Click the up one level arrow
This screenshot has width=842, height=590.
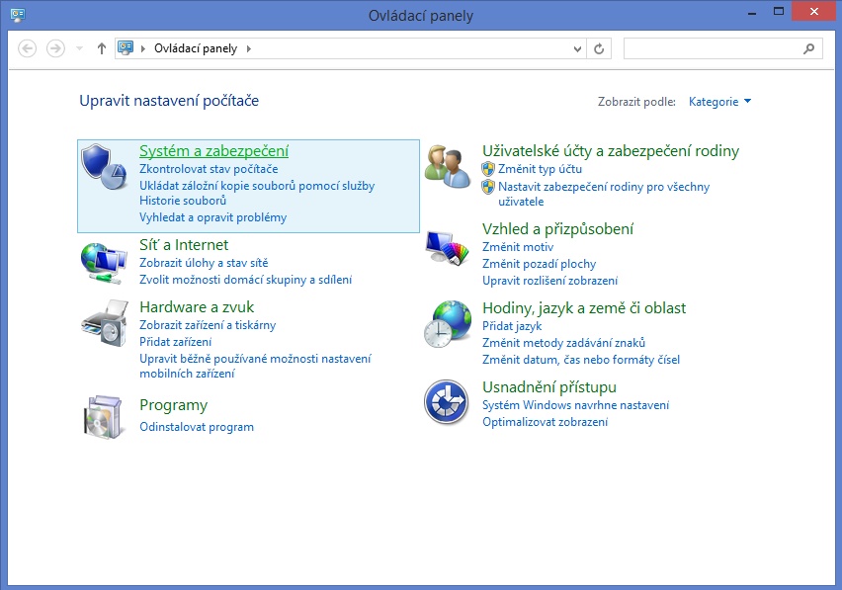(101, 48)
